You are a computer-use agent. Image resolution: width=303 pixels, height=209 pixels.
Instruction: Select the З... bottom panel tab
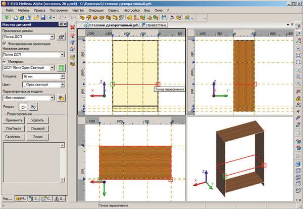[34, 198]
